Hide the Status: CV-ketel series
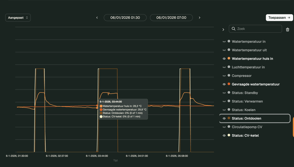The image size is (294, 167). click(x=224, y=135)
